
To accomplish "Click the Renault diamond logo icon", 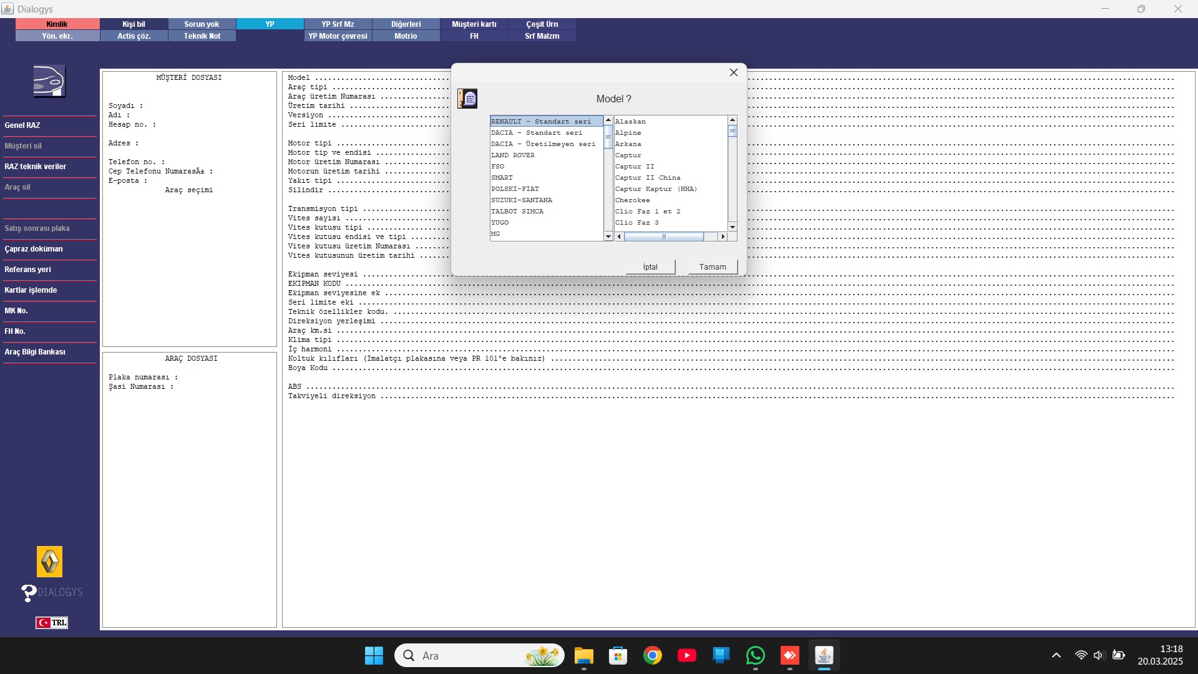I will [x=50, y=562].
